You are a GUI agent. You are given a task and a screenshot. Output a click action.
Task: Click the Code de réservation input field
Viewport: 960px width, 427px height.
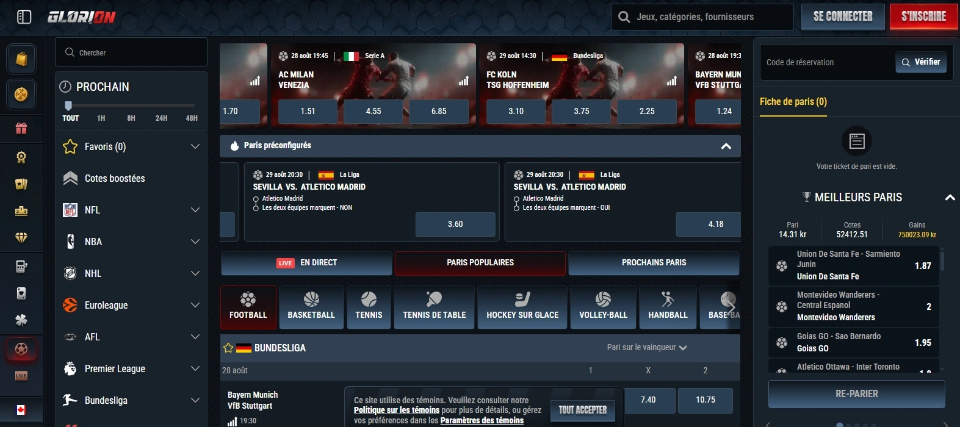[828, 62]
